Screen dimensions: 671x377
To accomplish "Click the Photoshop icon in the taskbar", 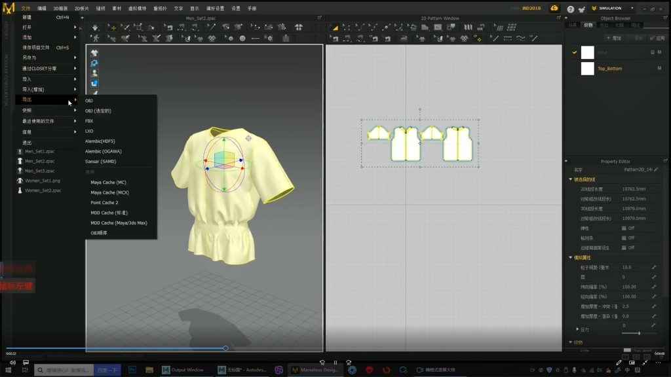I will coord(132,370).
